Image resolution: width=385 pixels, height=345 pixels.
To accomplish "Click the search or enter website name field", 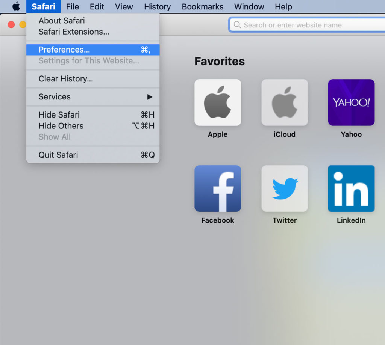I will [307, 25].
